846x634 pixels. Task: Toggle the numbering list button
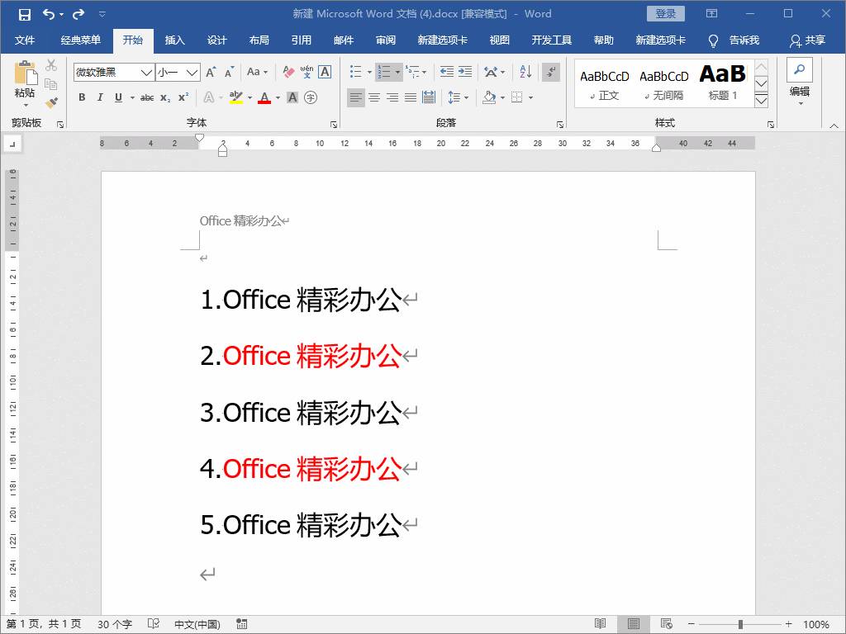[385, 72]
